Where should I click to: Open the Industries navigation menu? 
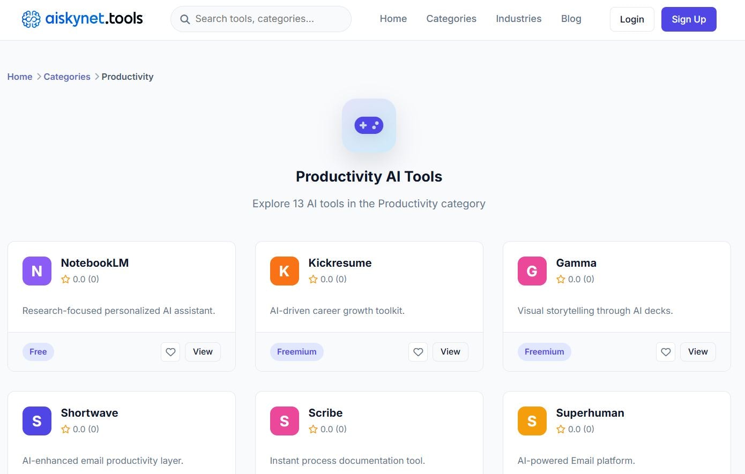pos(518,19)
